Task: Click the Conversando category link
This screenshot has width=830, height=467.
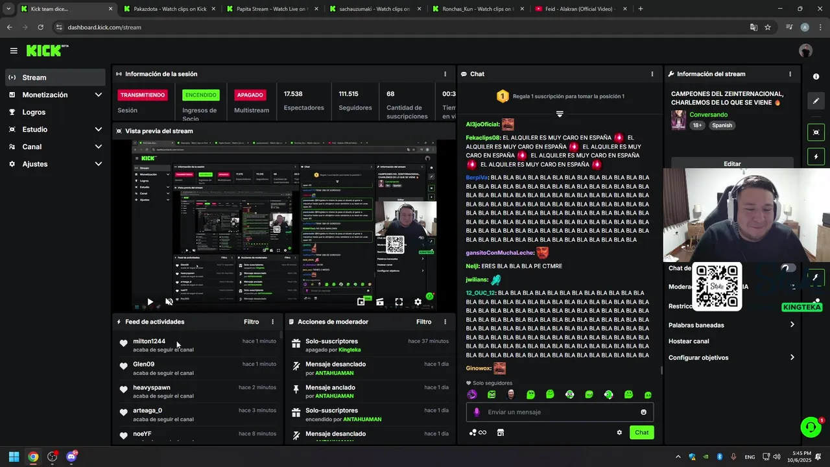Action: click(709, 115)
